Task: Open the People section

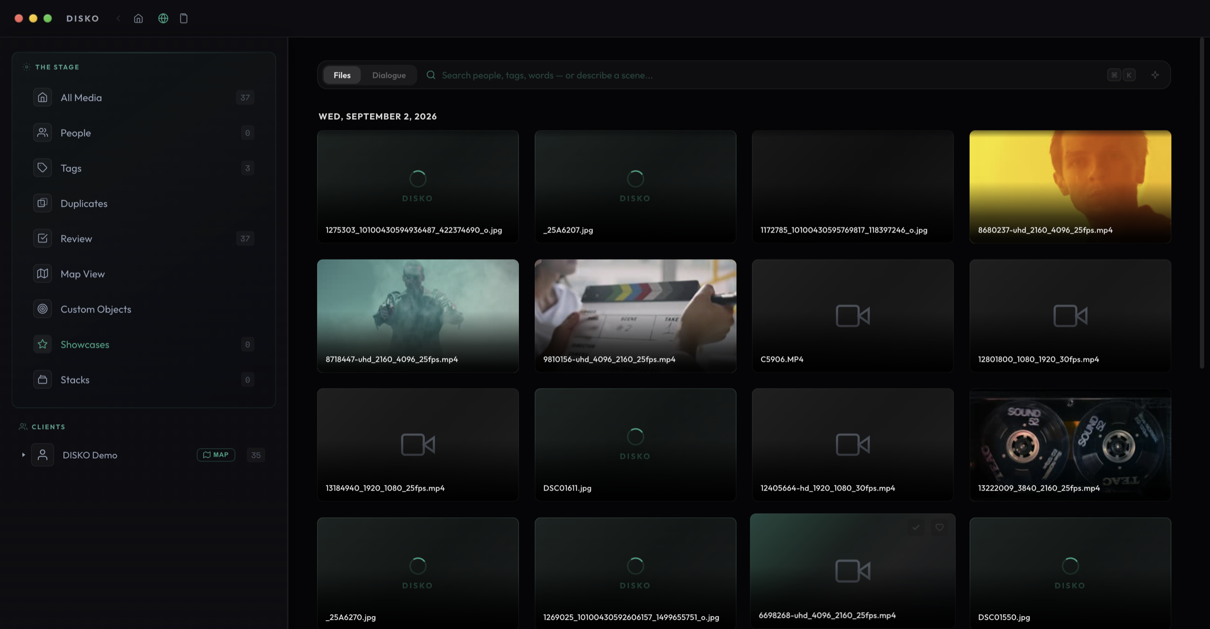Action: click(144, 133)
